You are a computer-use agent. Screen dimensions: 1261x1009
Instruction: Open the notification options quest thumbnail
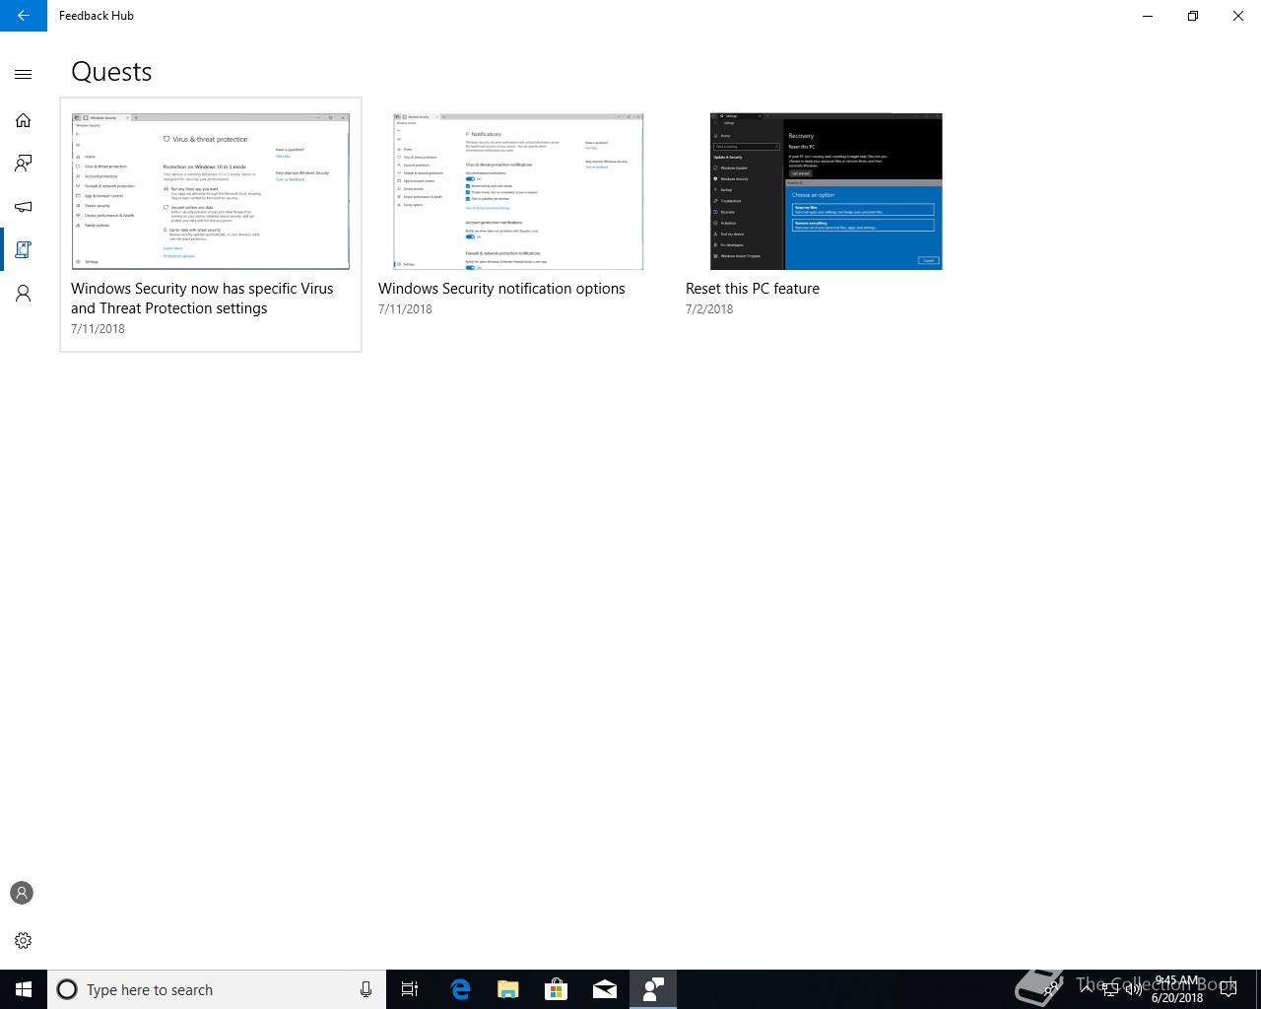click(x=518, y=191)
